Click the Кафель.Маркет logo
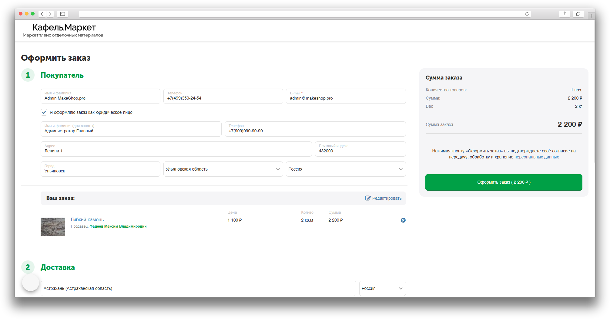Image resolution: width=610 pixels, height=319 pixels. click(64, 28)
